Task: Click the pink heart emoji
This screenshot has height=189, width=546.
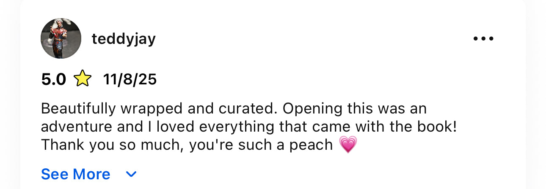Action: click(x=348, y=145)
